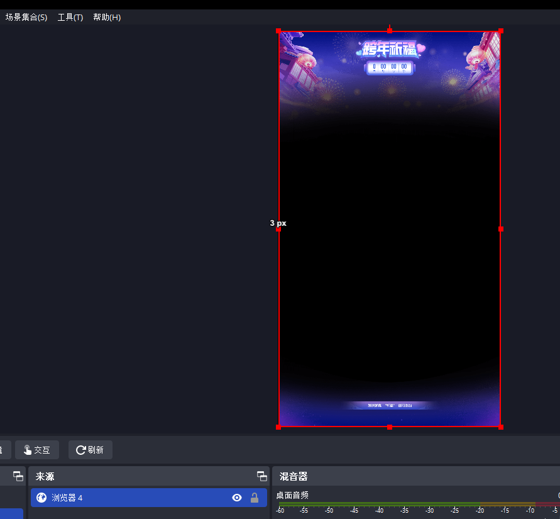This screenshot has width=560, height=519.
Task: Click the 来源 panel title
Action: [x=45, y=476]
